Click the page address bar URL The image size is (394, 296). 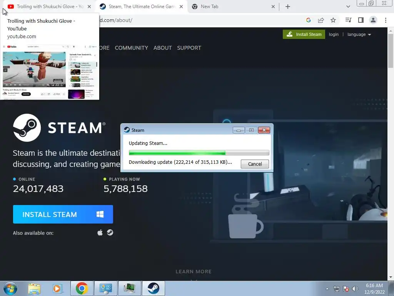tap(116, 20)
